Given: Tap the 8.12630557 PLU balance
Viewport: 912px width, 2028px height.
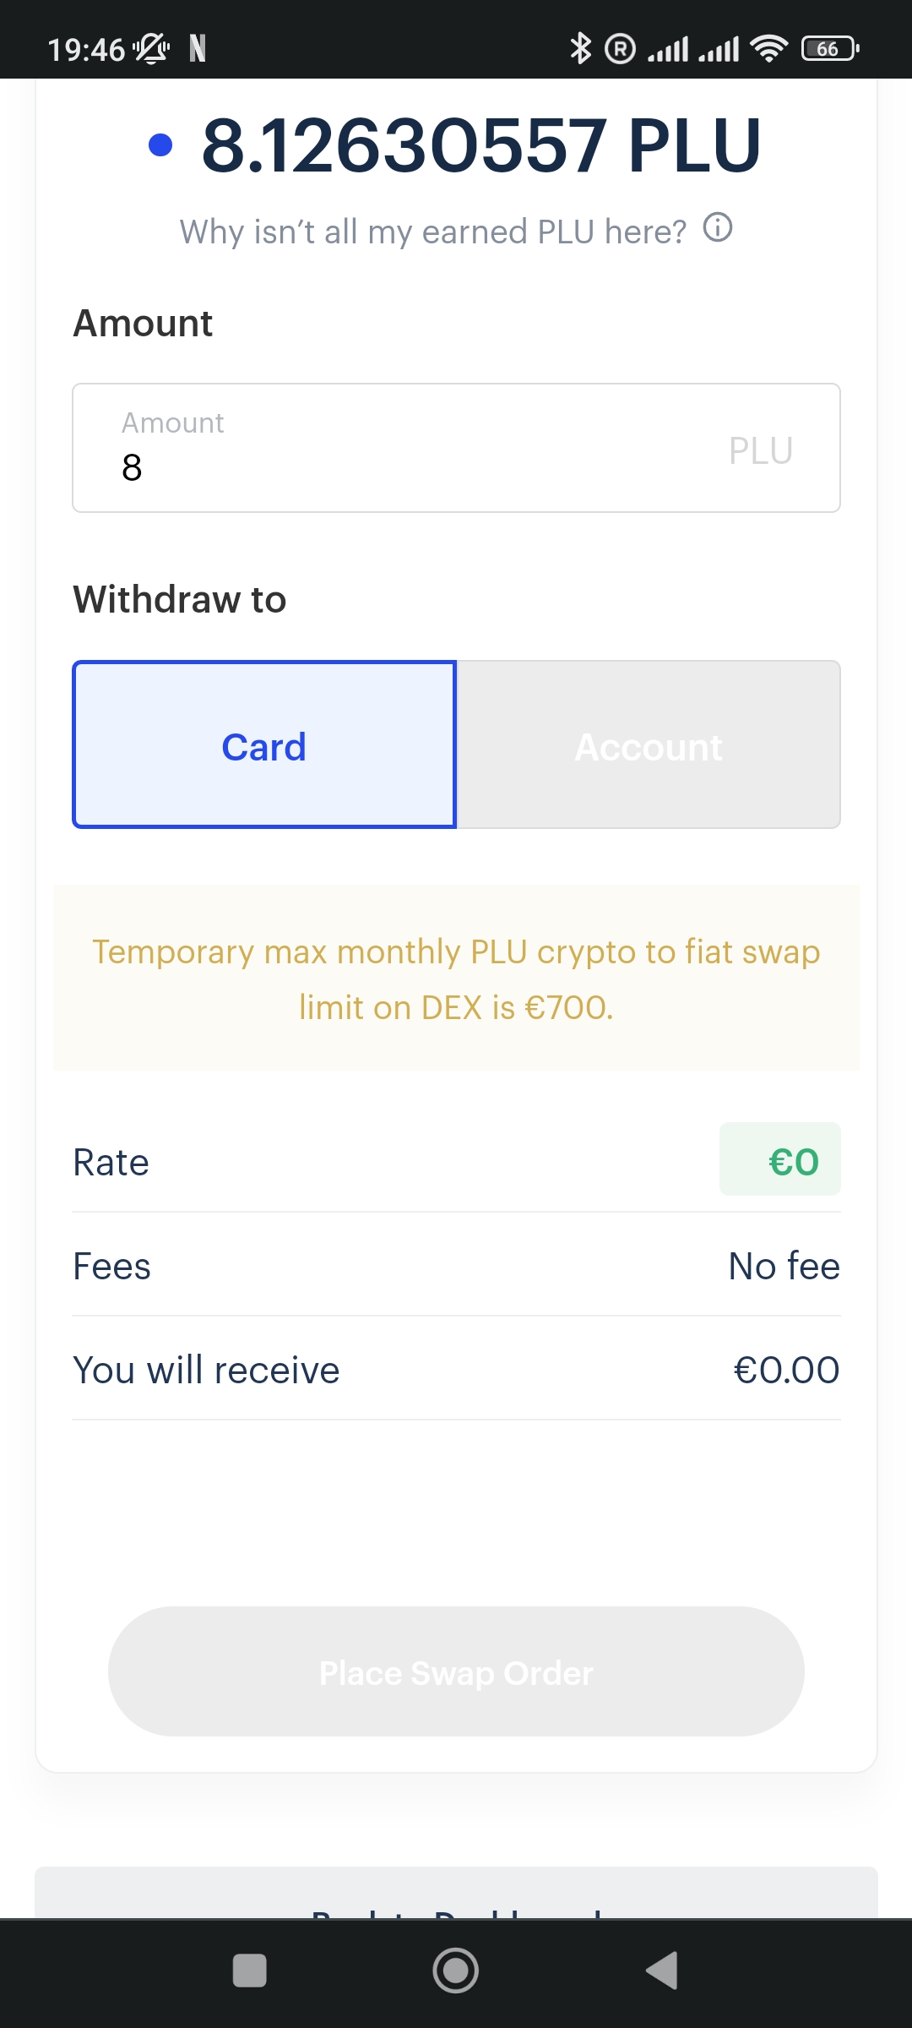Looking at the screenshot, I should [481, 145].
